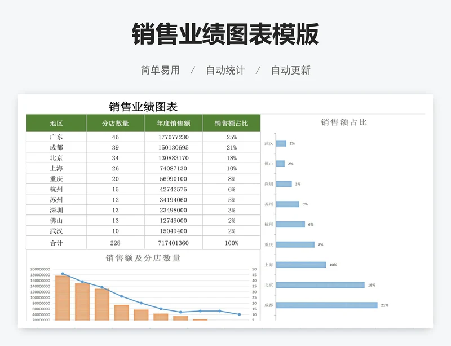Click the 自动更新 subtitle text
Image resolution: width=451 pixels, height=346 pixels.
[291, 70]
